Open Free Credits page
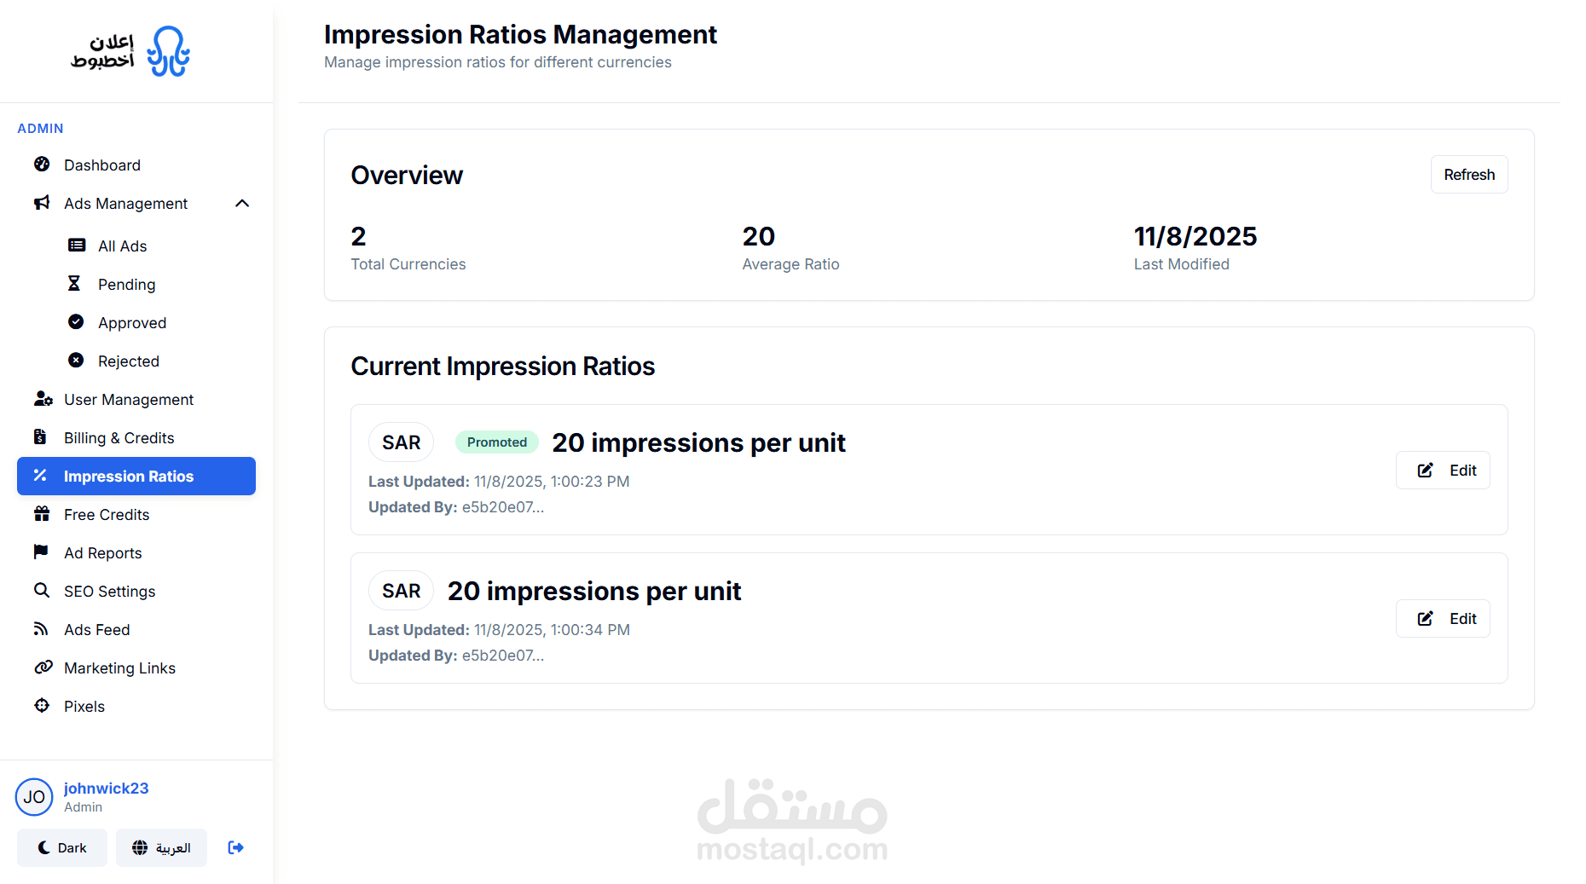The image size is (1586, 884). [136, 514]
